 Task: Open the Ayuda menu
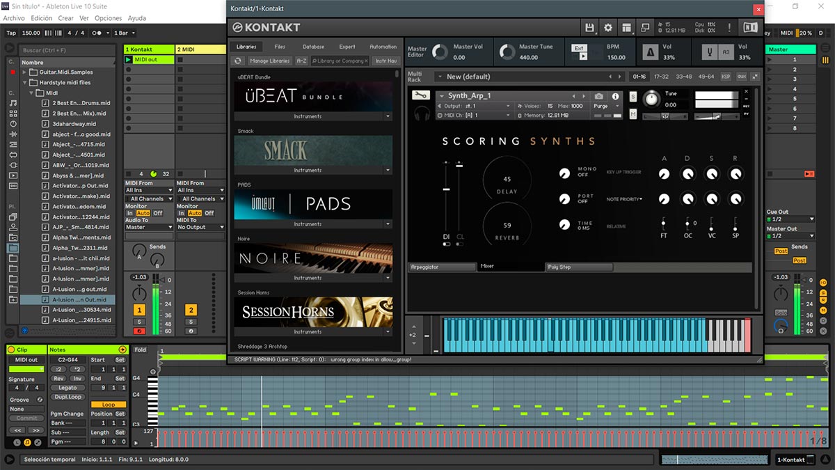click(x=137, y=18)
